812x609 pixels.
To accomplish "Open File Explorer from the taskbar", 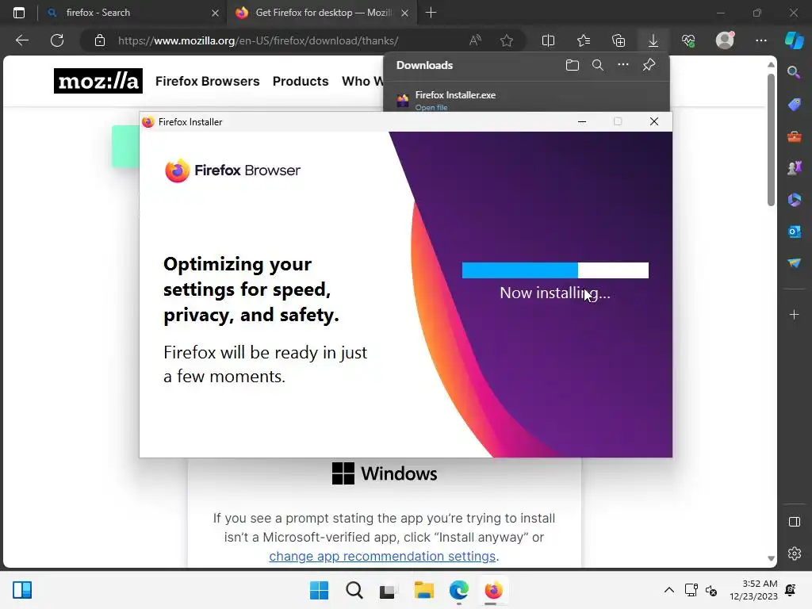I will (423, 590).
